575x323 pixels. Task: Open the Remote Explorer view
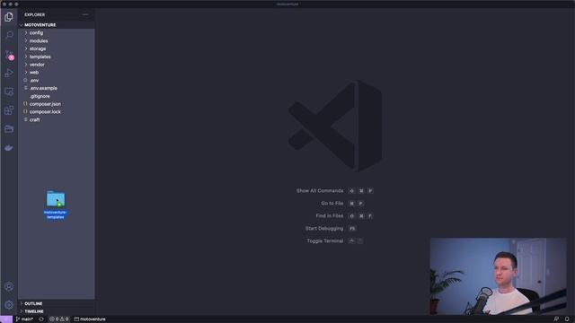9,92
